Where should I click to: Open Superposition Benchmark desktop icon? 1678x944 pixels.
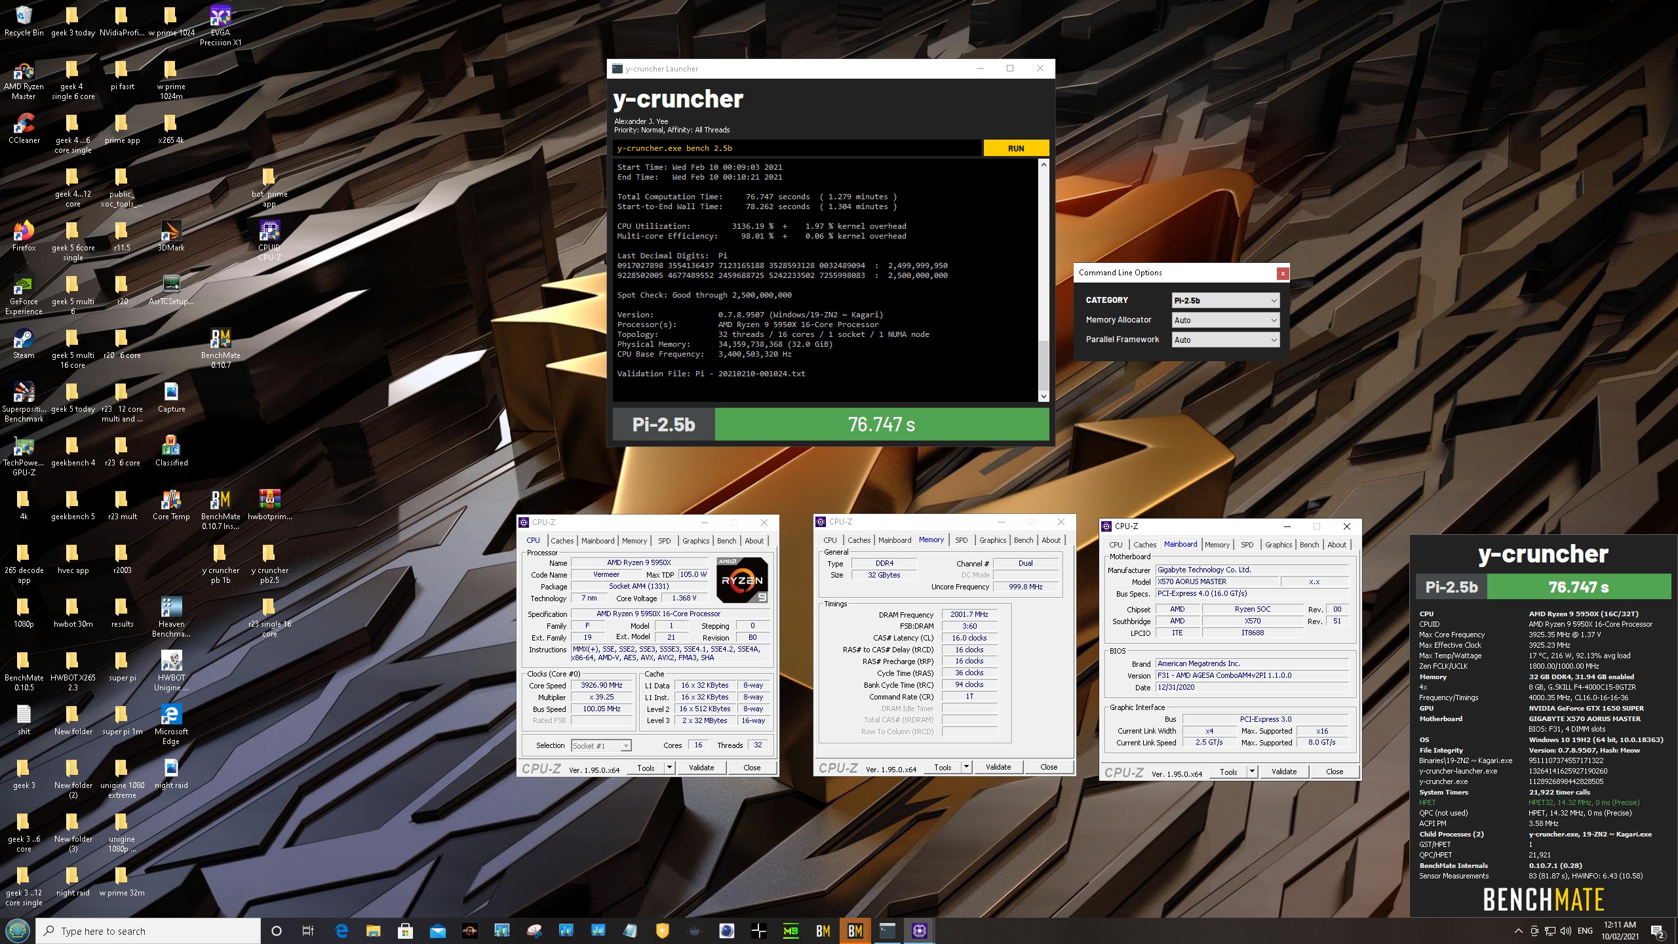24,401
